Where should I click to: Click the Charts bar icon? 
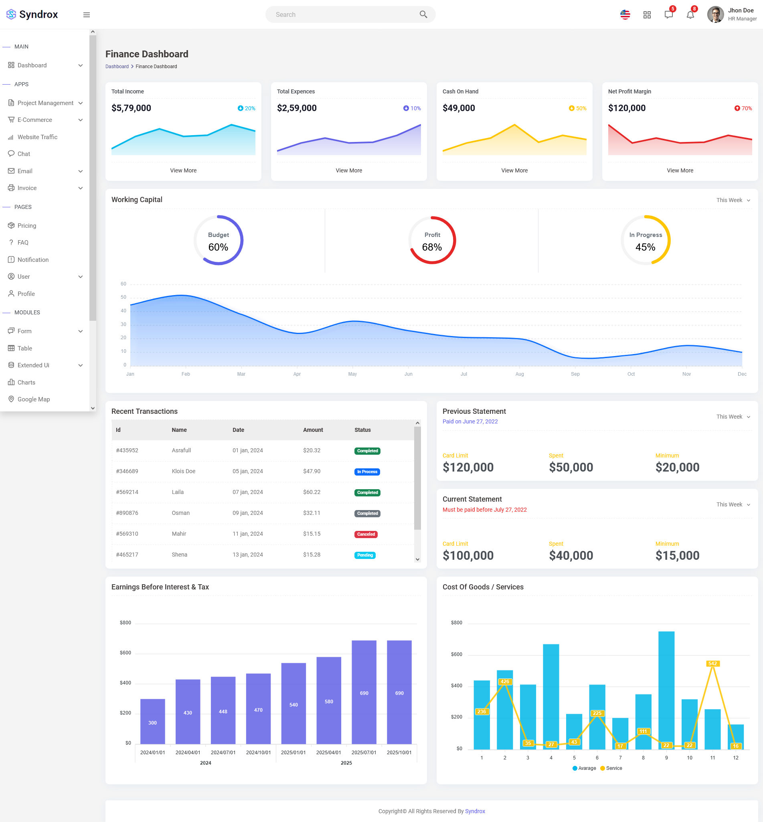coord(11,382)
